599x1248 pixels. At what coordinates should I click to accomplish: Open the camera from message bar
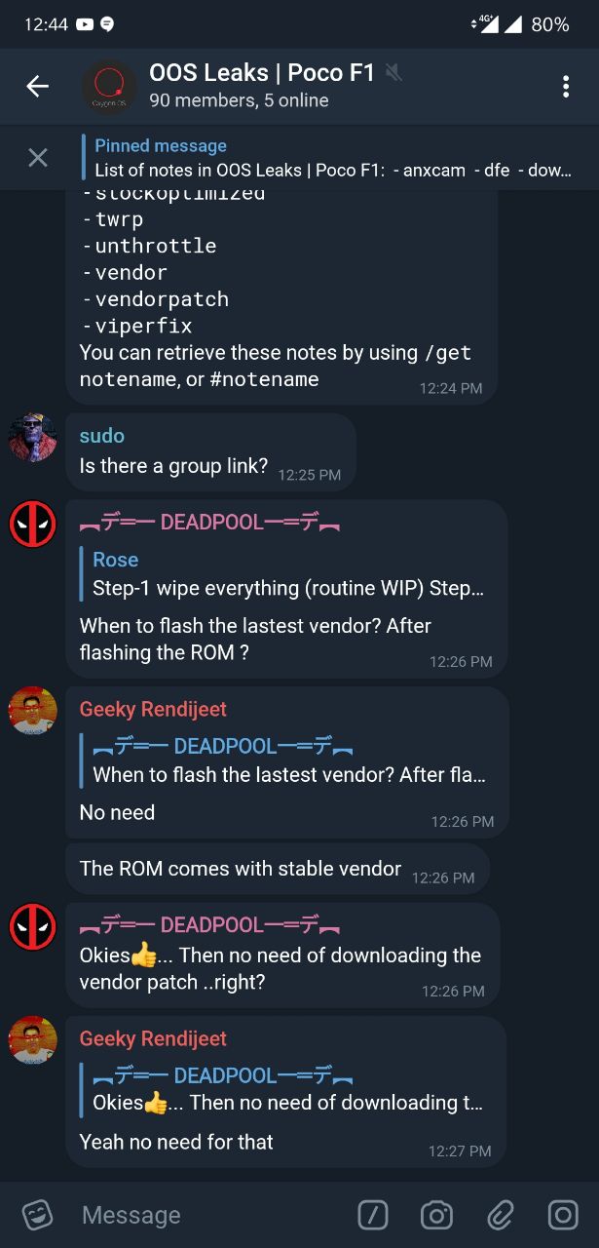point(436,1215)
